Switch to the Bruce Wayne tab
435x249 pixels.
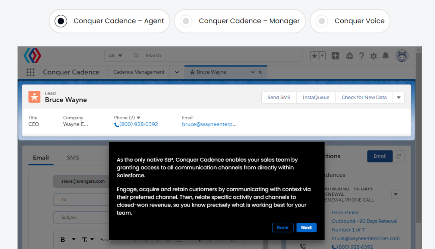212,72
